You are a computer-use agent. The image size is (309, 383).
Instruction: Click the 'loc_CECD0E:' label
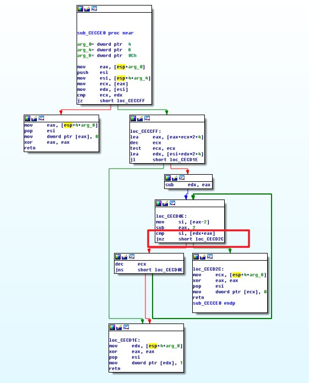171,217
